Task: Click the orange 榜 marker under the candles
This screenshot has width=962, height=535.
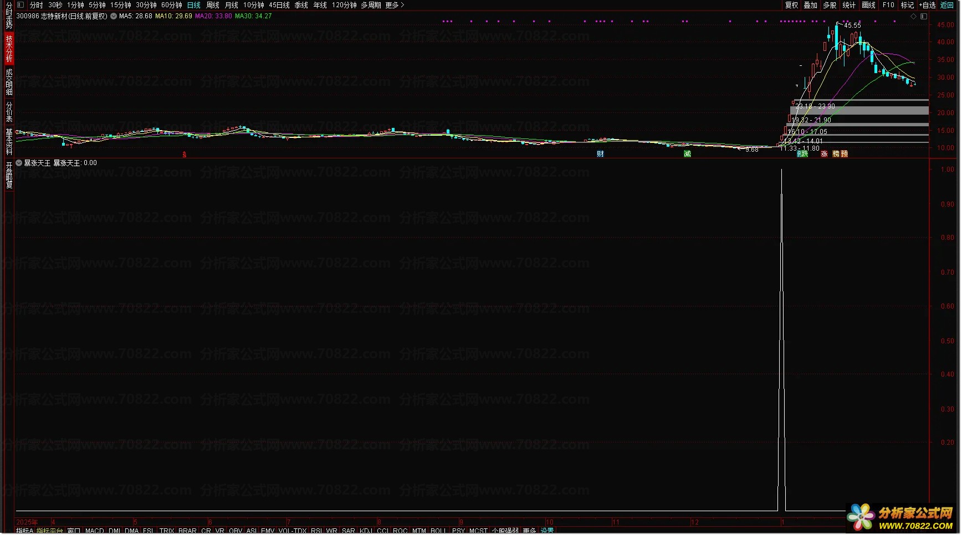Action: click(x=836, y=154)
